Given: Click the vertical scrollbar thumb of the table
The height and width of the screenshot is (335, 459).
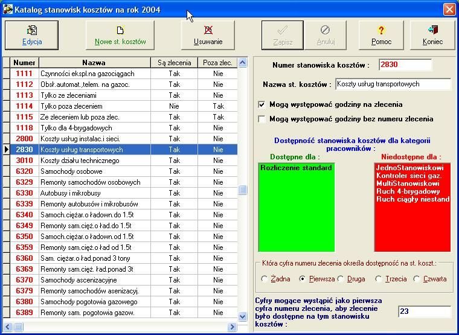Looking at the screenshot, I should (x=242, y=190).
